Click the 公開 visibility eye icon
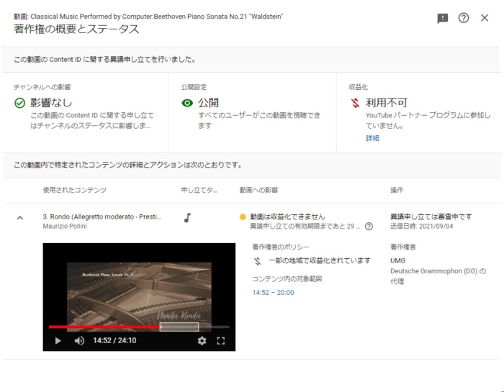The width and height of the screenshot is (504, 392). click(x=187, y=103)
